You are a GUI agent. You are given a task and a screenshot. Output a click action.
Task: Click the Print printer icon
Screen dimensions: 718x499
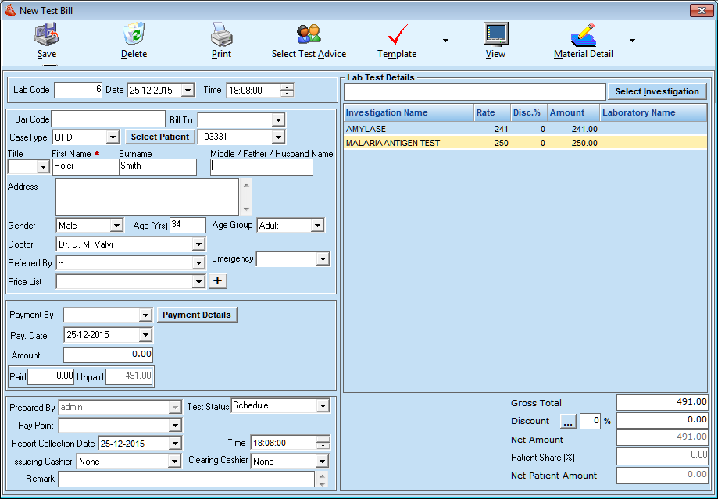[x=221, y=34]
